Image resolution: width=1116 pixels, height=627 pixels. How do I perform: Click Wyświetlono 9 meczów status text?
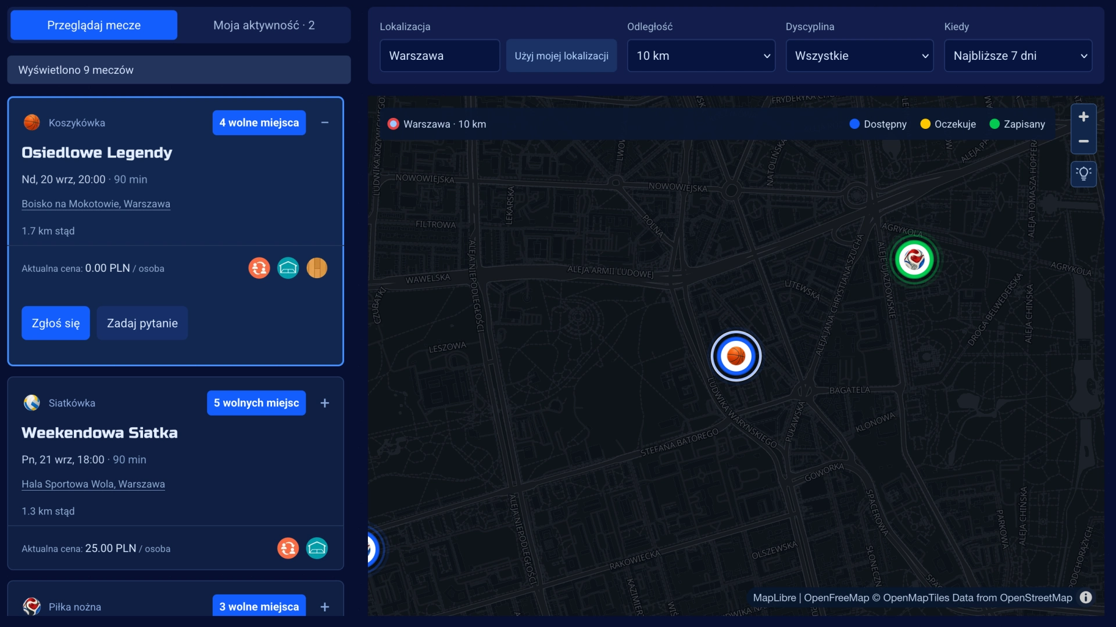coord(76,70)
